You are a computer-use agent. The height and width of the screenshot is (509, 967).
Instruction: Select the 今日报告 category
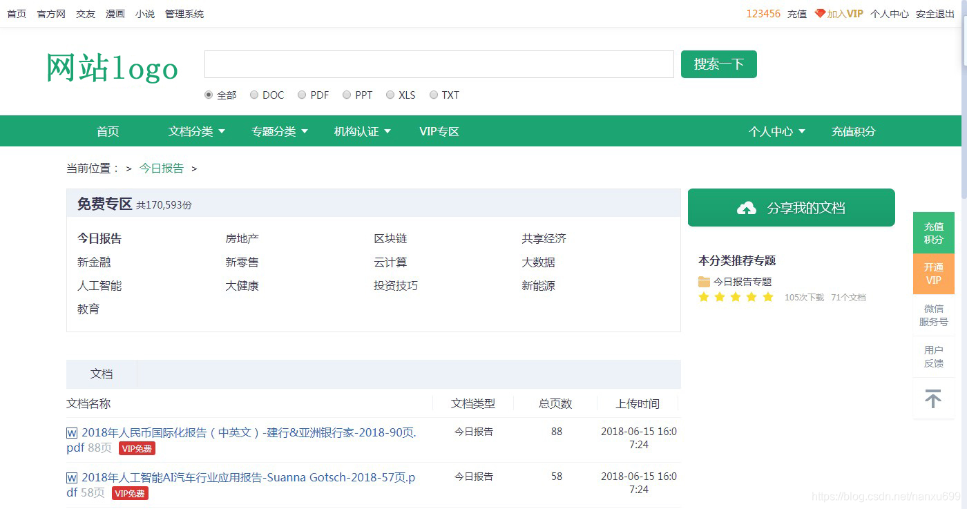pyautogui.click(x=99, y=238)
